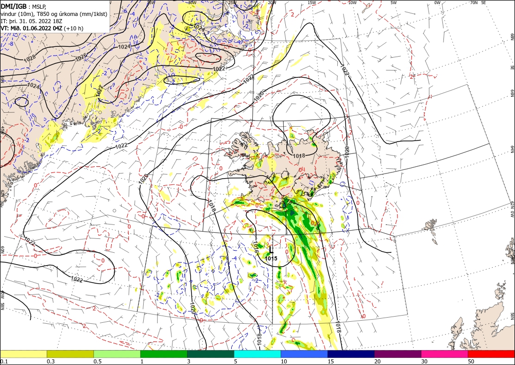The width and height of the screenshot is (515, 365).
Task: Click the '64N' latitude label on the right edge
Action: click(512, 149)
